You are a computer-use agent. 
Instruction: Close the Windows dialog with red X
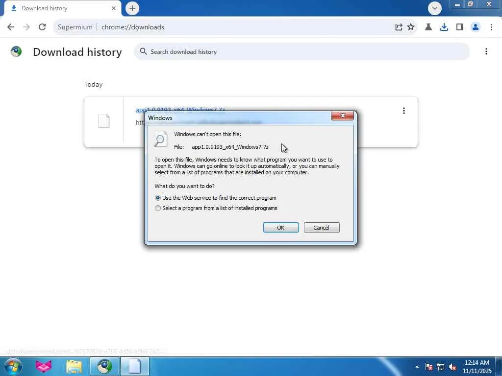342,116
